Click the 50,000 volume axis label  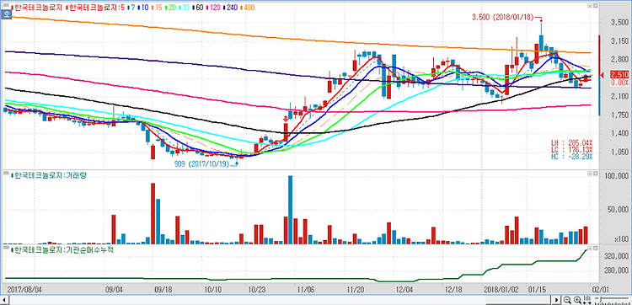[x=619, y=209]
